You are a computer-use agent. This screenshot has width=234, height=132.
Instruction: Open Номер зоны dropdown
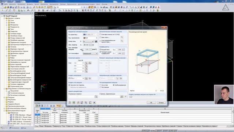click(x=88, y=41)
